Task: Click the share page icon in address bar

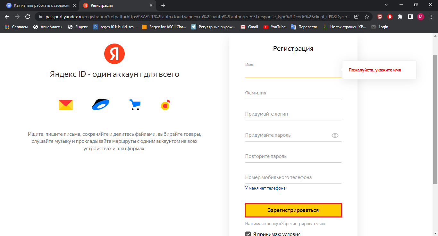Action: click(357, 17)
